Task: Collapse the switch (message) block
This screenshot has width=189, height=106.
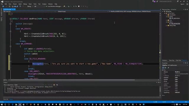Action: (10, 24)
